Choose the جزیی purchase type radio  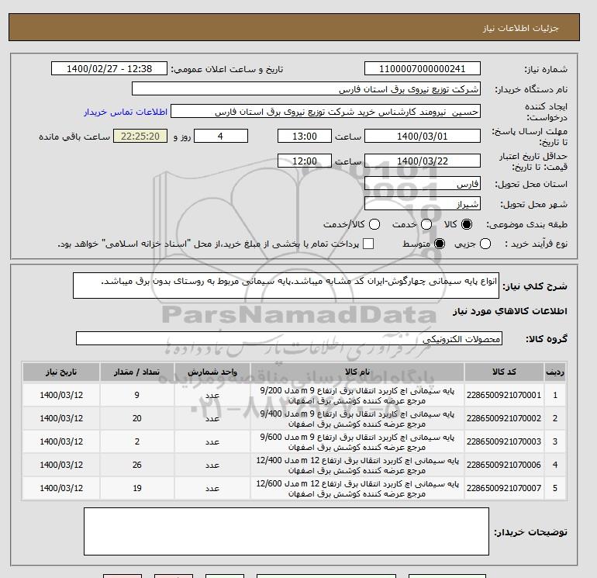[485, 244]
